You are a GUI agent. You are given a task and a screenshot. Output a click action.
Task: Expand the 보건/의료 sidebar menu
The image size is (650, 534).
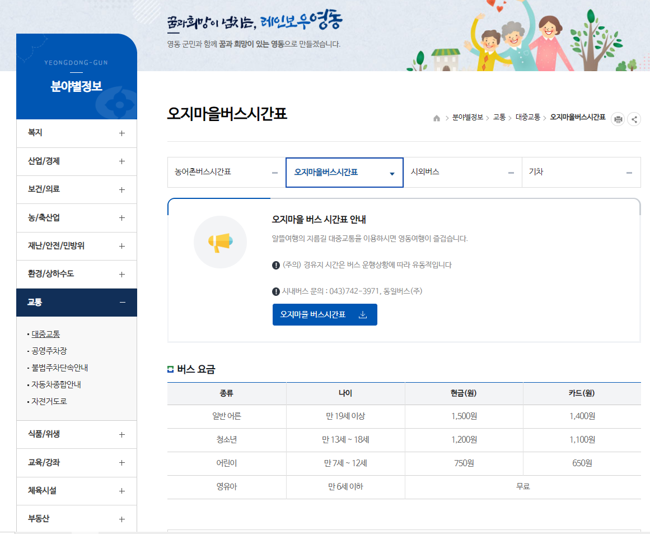(77, 189)
